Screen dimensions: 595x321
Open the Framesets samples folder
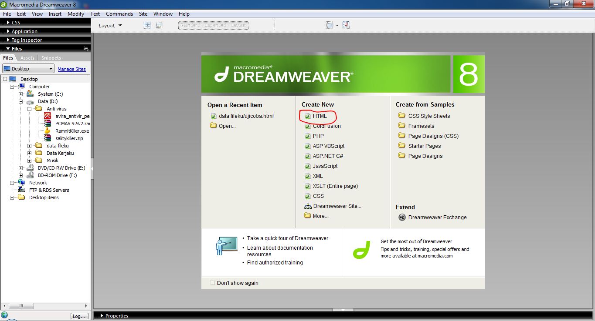(416, 126)
